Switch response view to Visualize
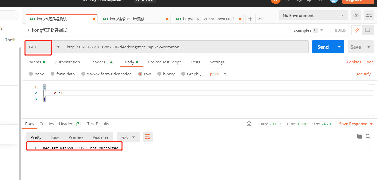Image resolution: width=382 pixels, height=180 pixels. tap(101, 137)
